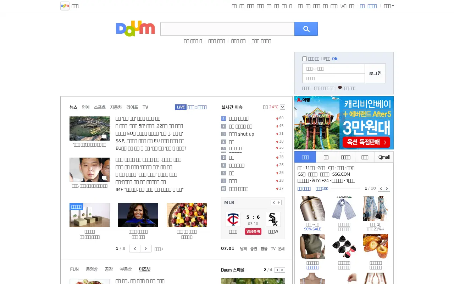Click the Minnesota Twins team logo
454x284 pixels.
[x=233, y=219]
